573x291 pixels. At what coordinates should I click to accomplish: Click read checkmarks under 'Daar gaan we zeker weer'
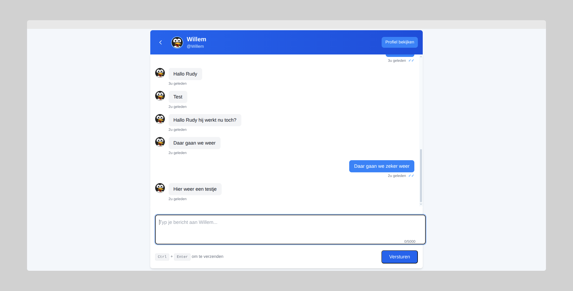(411, 176)
